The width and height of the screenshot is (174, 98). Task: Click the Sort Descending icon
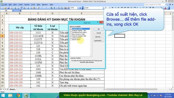62,8
